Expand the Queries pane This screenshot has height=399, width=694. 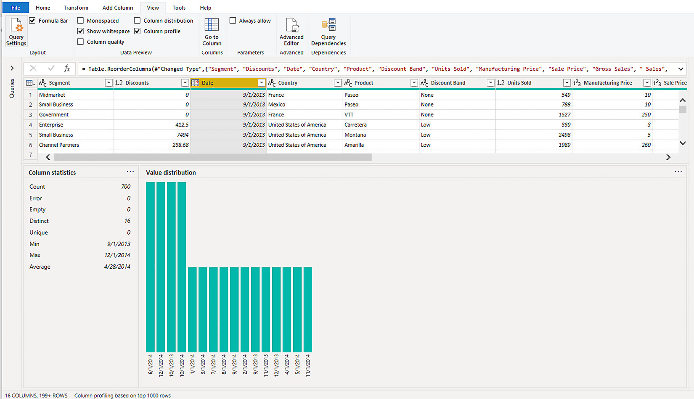tap(12, 68)
